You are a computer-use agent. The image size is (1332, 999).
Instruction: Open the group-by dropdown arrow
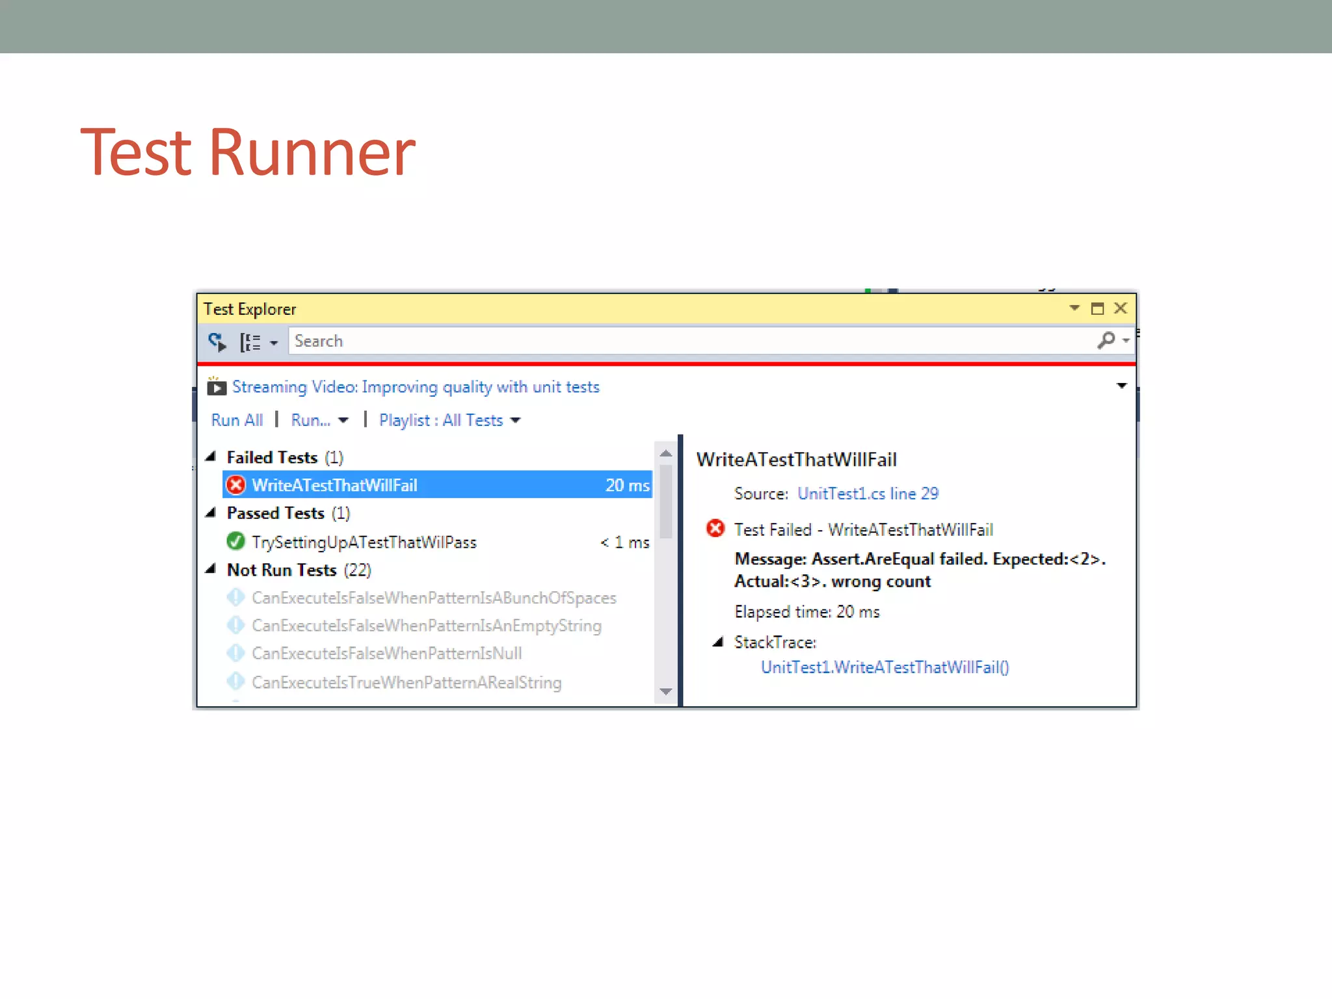(274, 343)
